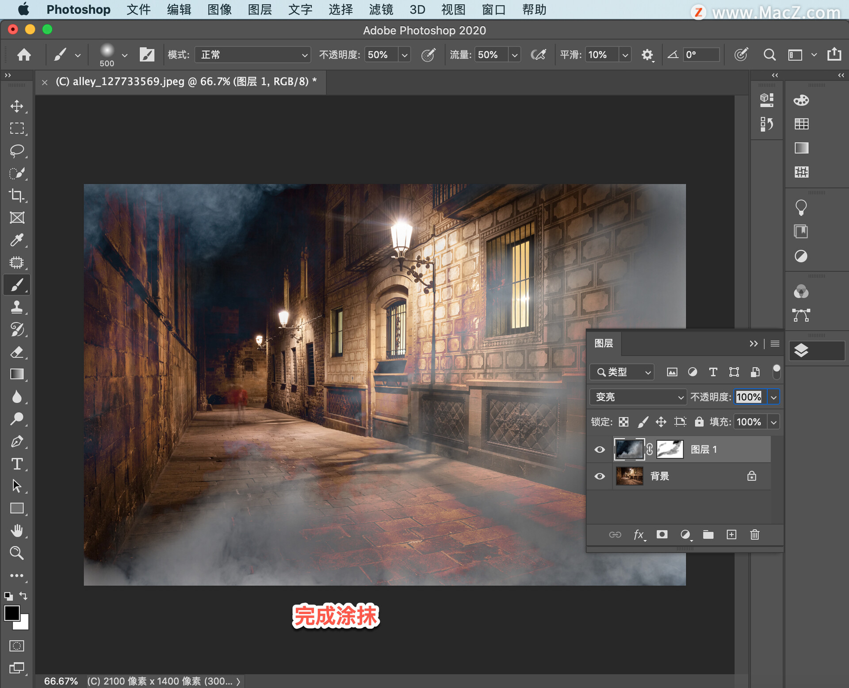Image resolution: width=849 pixels, height=688 pixels.
Task: Select the Lasso tool
Action: pos(17,151)
